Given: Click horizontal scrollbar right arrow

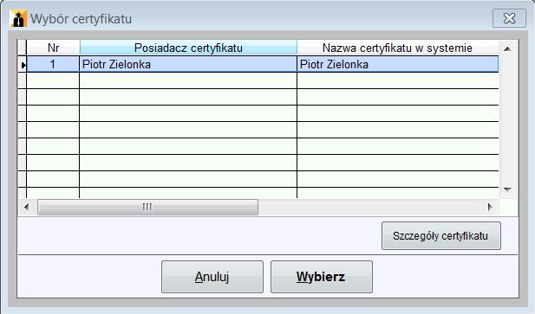Looking at the screenshot, I should (490, 207).
